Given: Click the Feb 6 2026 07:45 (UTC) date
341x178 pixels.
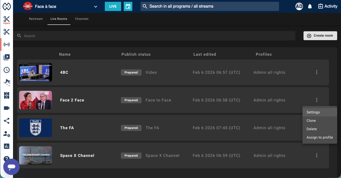Looking at the screenshot, I should click(x=217, y=128).
